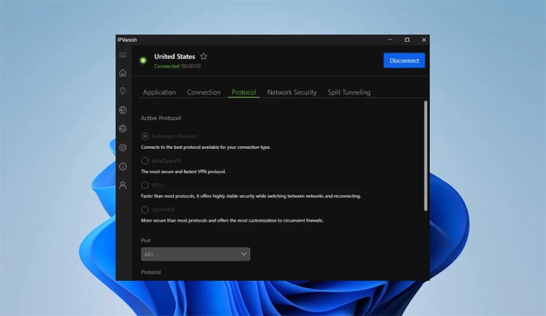
Task: Click the IPVanish window title text
Action: (x=127, y=40)
